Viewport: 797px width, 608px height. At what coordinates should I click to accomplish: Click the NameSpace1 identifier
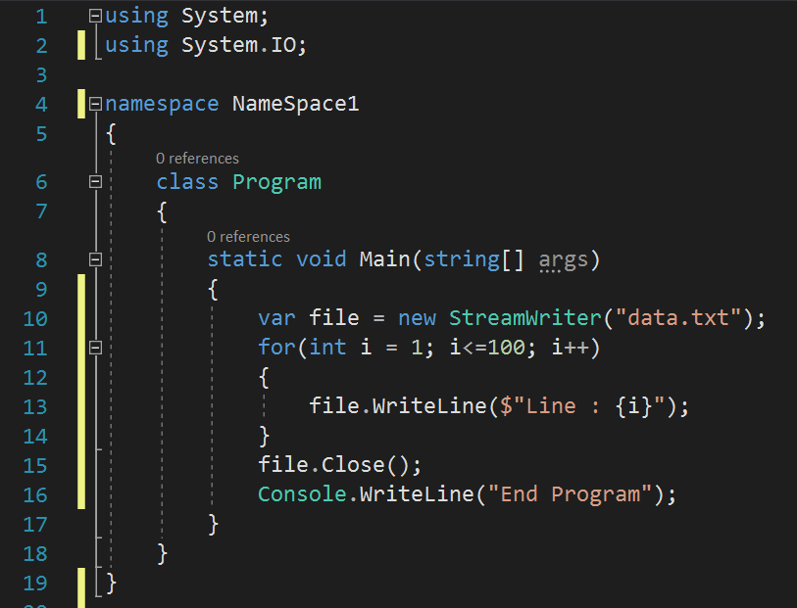(x=295, y=104)
